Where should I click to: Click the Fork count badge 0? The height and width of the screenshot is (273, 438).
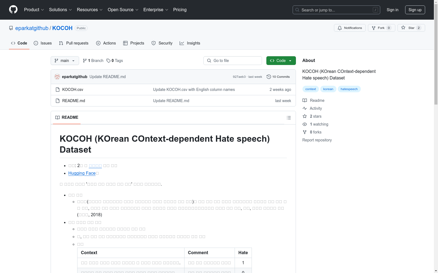(389, 28)
